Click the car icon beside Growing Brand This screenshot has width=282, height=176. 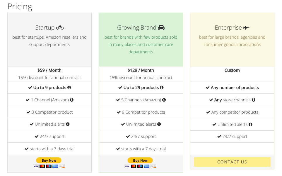click(161, 28)
